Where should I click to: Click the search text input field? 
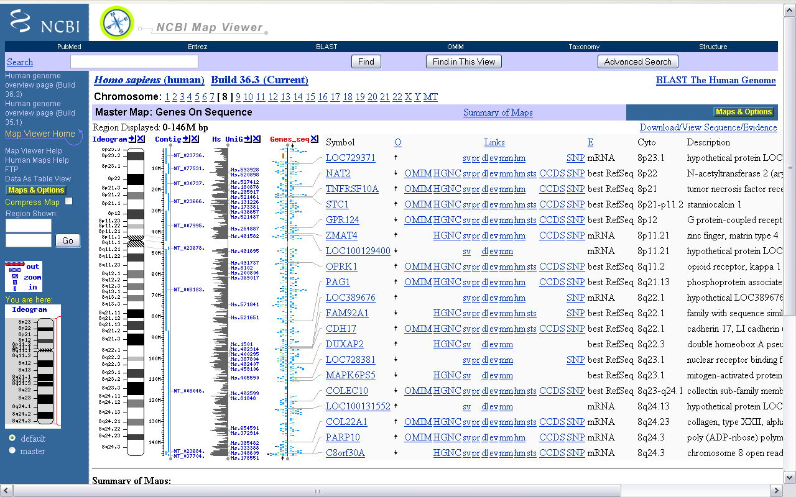click(x=134, y=62)
